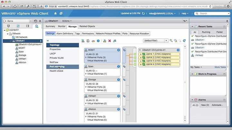This screenshot has width=232, height=130.
Task: Open info for Storage port group
Action: pos(119,80)
